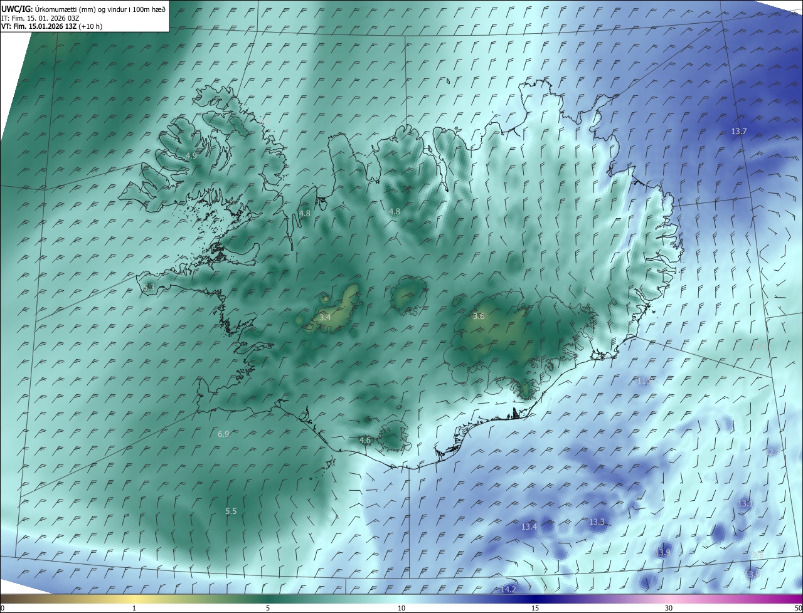Click the '5' tick on the color scale
The height and width of the screenshot is (613, 803).
tap(268, 608)
